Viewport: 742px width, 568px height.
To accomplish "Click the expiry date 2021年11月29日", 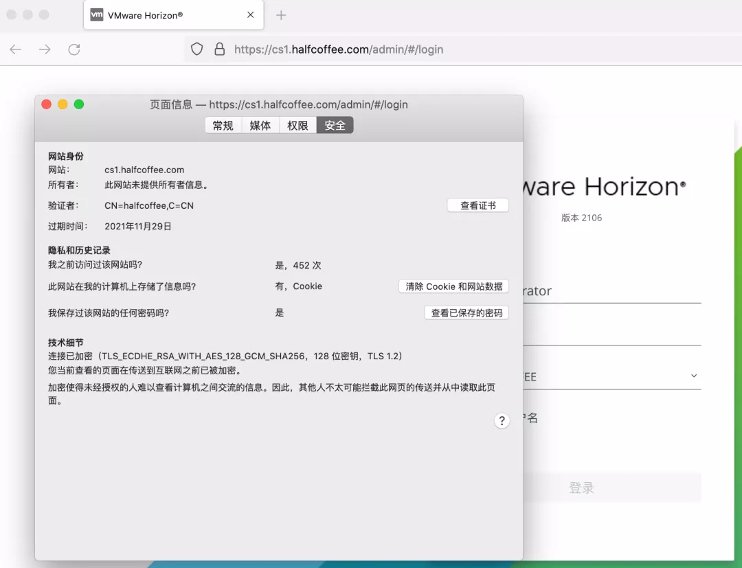I will click(137, 226).
